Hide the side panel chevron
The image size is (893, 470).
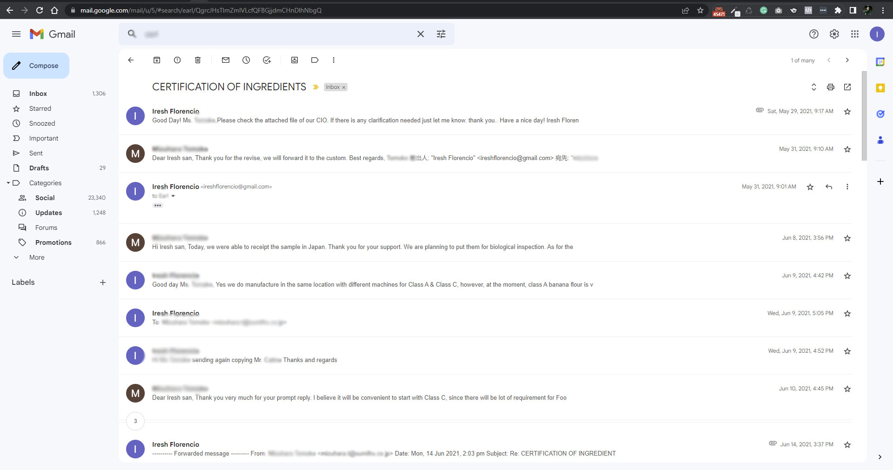pyautogui.click(x=880, y=457)
